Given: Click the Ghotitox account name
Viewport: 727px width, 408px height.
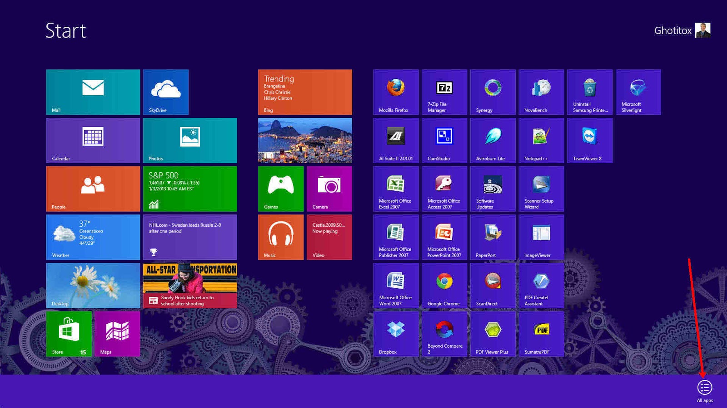Looking at the screenshot, I should point(672,31).
